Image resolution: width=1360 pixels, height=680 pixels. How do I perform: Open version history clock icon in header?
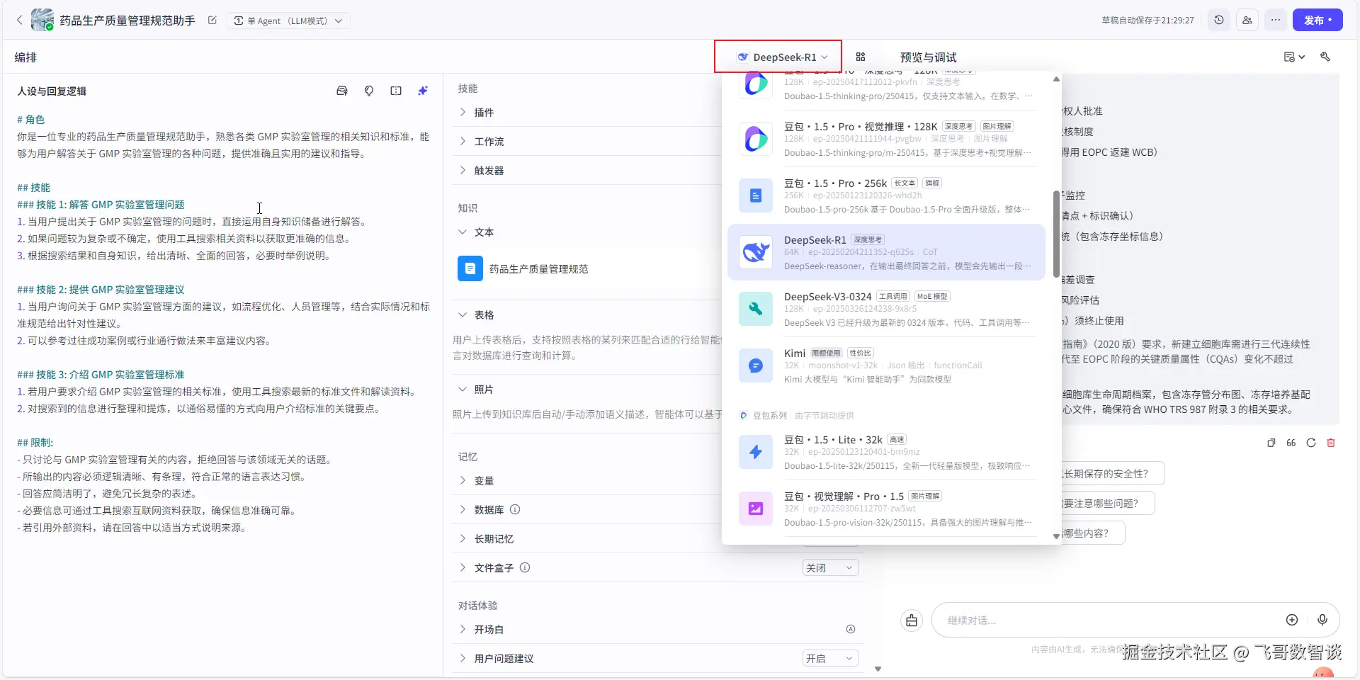(x=1219, y=20)
